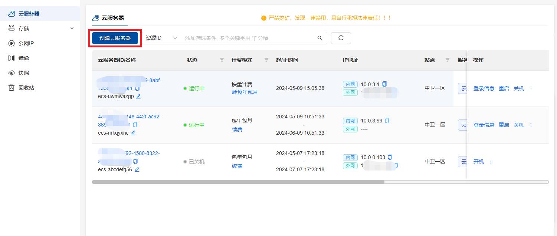The width and height of the screenshot is (557, 236).
Task: Copy ID of ecs-abcdefg56 server
Action: point(135,161)
